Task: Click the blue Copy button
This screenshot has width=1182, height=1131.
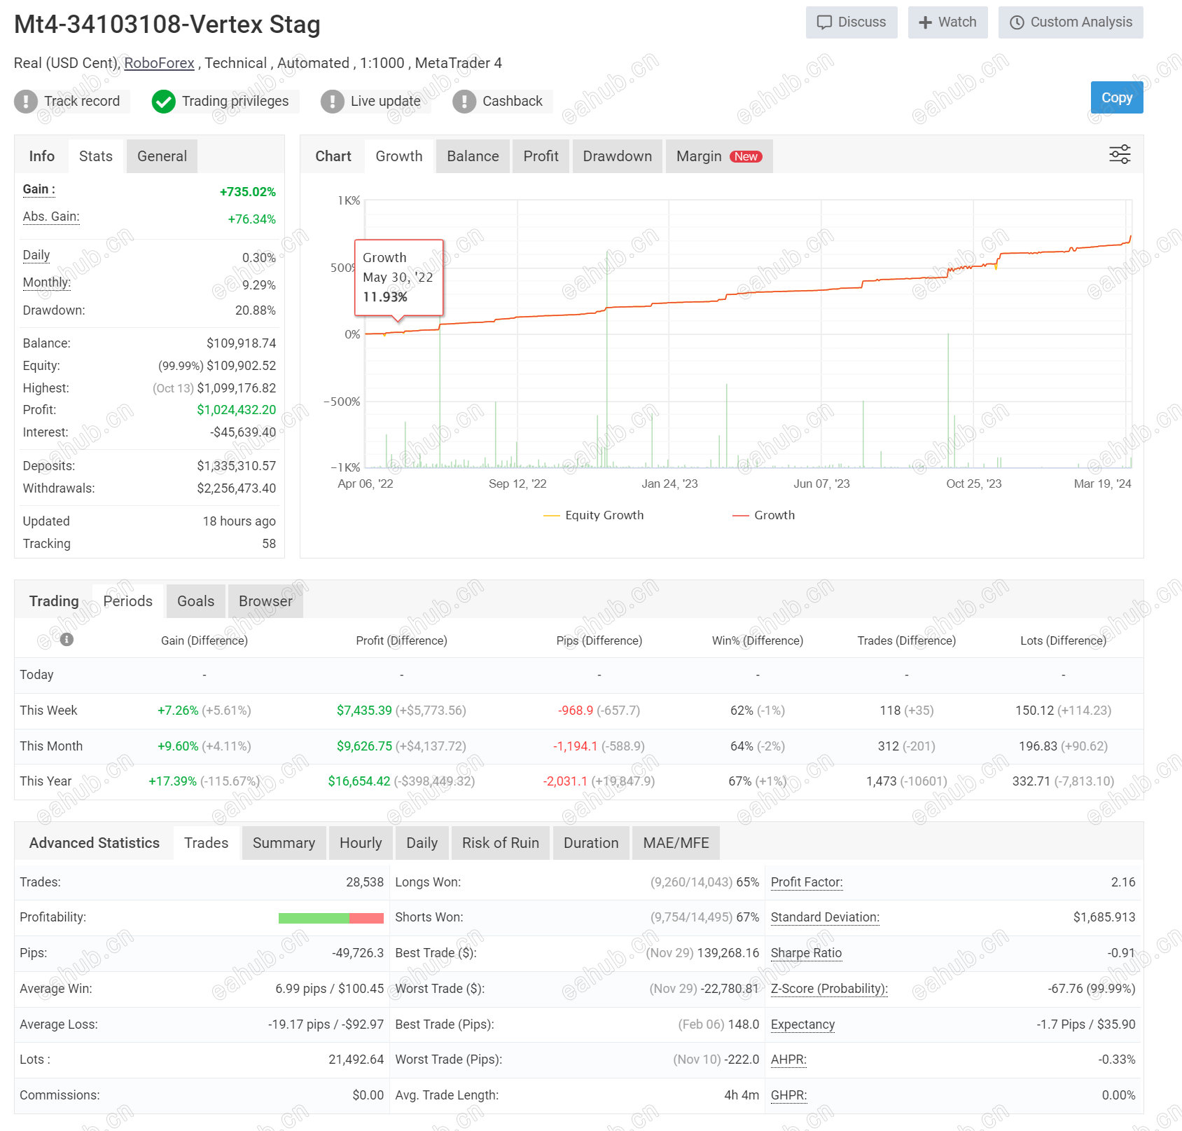Action: click(x=1117, y=97)
